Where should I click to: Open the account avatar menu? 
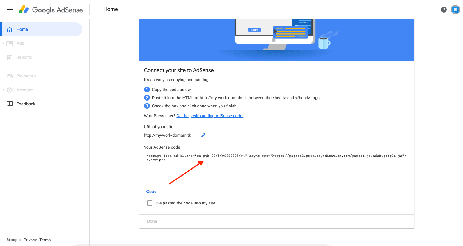coord(455,10)
